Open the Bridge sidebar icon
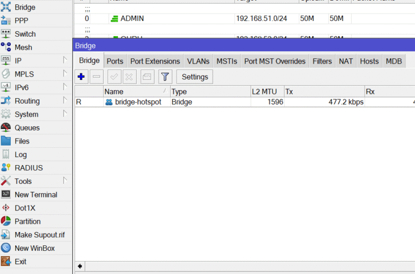Image resolution: width=415 pixels, height=274 pixels. (x=6, y=7)
